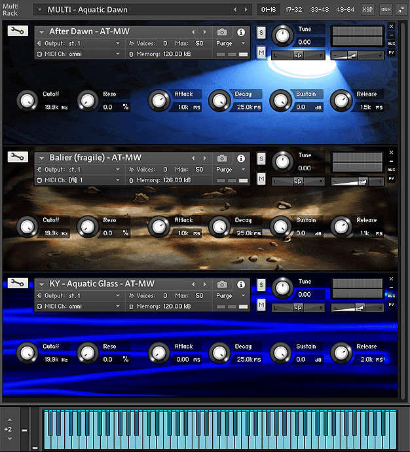Open wrench edit mode for After Dawn instrument
Viewport: 410px width, 452px height.
(18, 31)
